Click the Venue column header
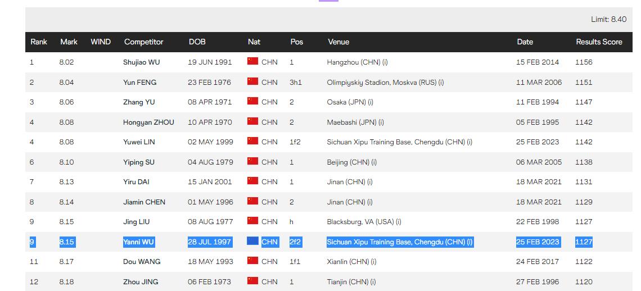641x291 pixels. pyautogui.click(x=338, y=42)
